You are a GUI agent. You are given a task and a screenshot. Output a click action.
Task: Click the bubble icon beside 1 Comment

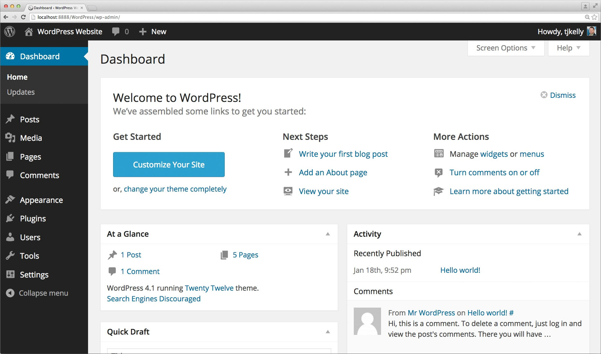point(112,271)
